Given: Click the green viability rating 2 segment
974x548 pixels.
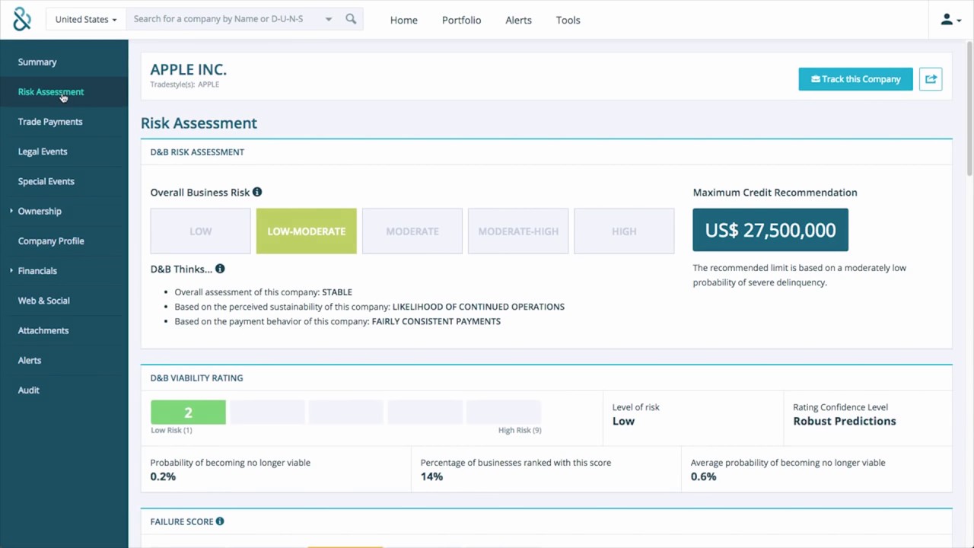Looking at the screenshot, I should (x=188, y=413).
